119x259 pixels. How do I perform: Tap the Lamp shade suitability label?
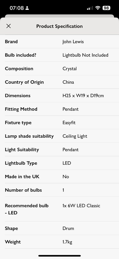(29, 136)
